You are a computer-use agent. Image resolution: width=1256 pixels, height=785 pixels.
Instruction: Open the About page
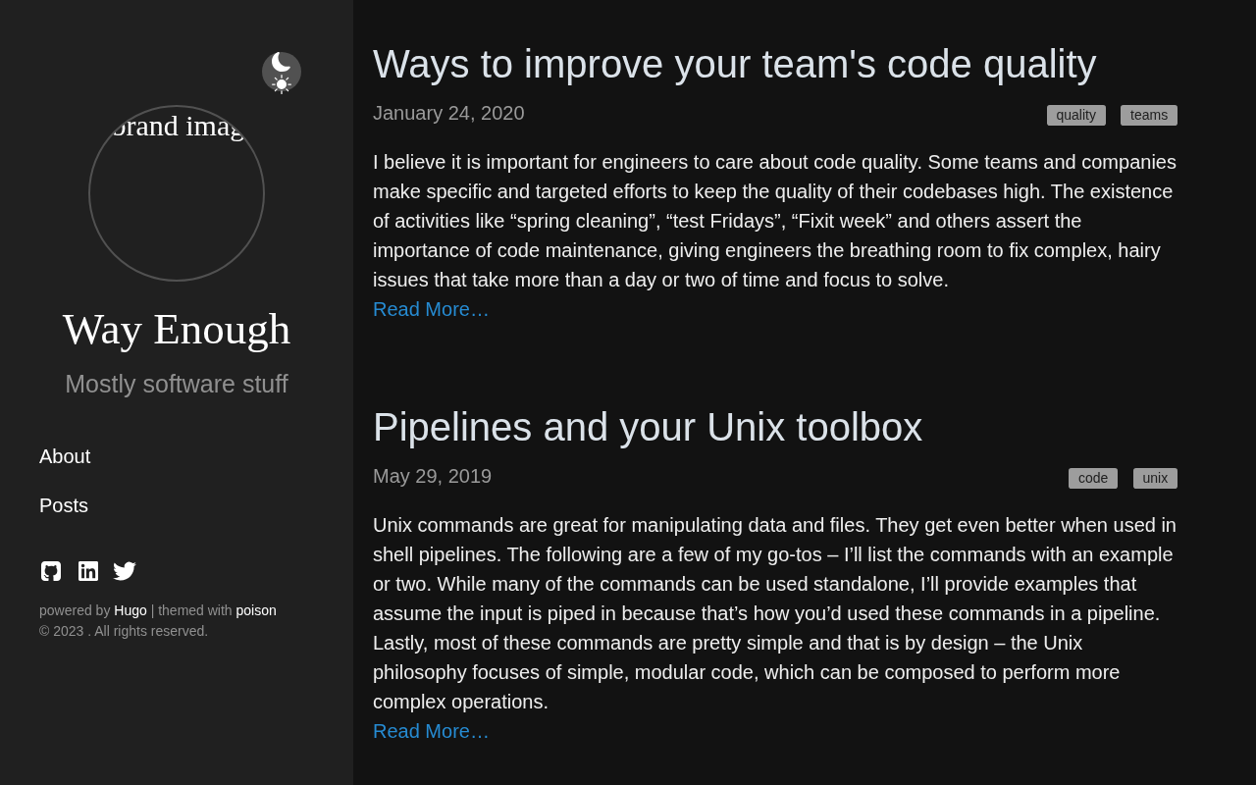point(65,456)
